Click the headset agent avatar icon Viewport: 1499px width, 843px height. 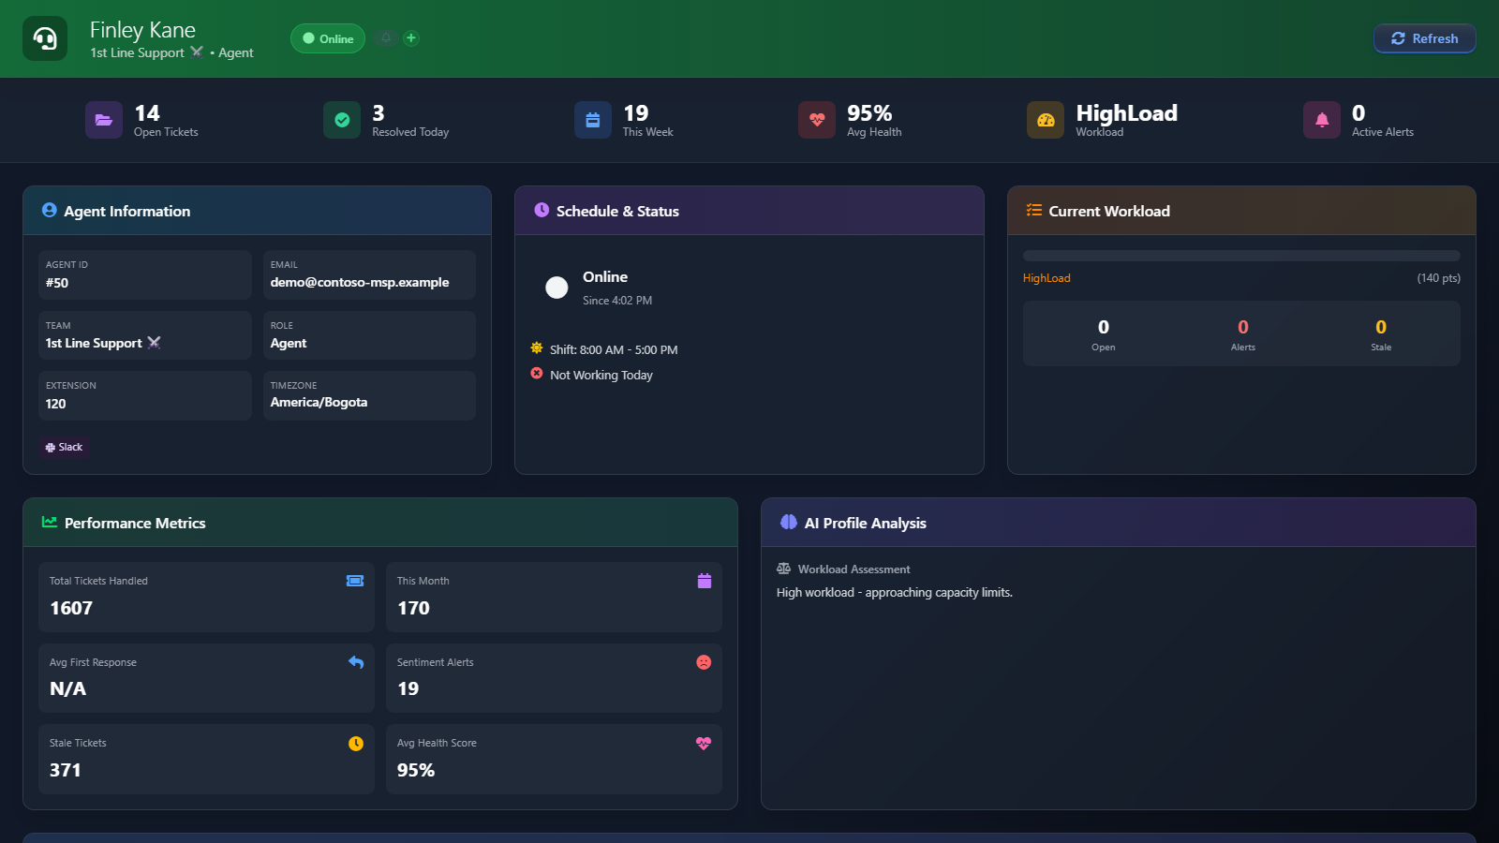(x=45, y=38)
